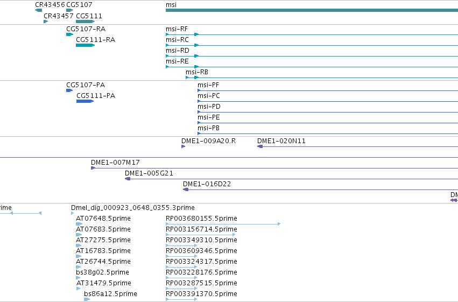458x302 pixels.
Task: Select the CG5107 gene feature
Action: pos(69,10)
